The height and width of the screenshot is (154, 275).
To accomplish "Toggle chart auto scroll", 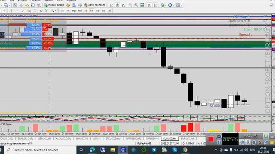I will [x=150, y=5].
